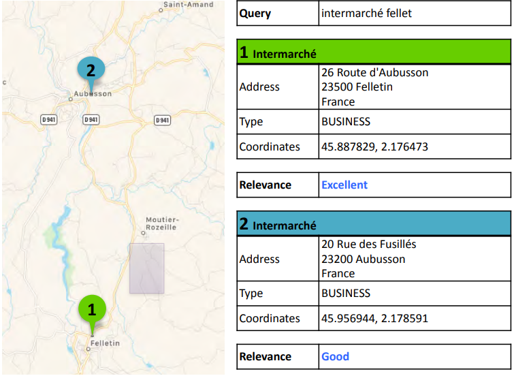Click the rightmost D941 road shield
This screenshot has width=514, height=376.
pos(162,121)
